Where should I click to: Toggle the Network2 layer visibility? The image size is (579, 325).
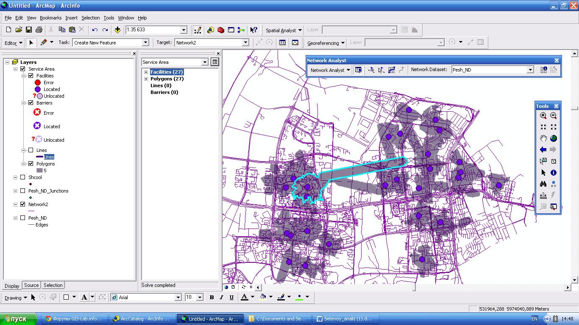click(23, 204)
